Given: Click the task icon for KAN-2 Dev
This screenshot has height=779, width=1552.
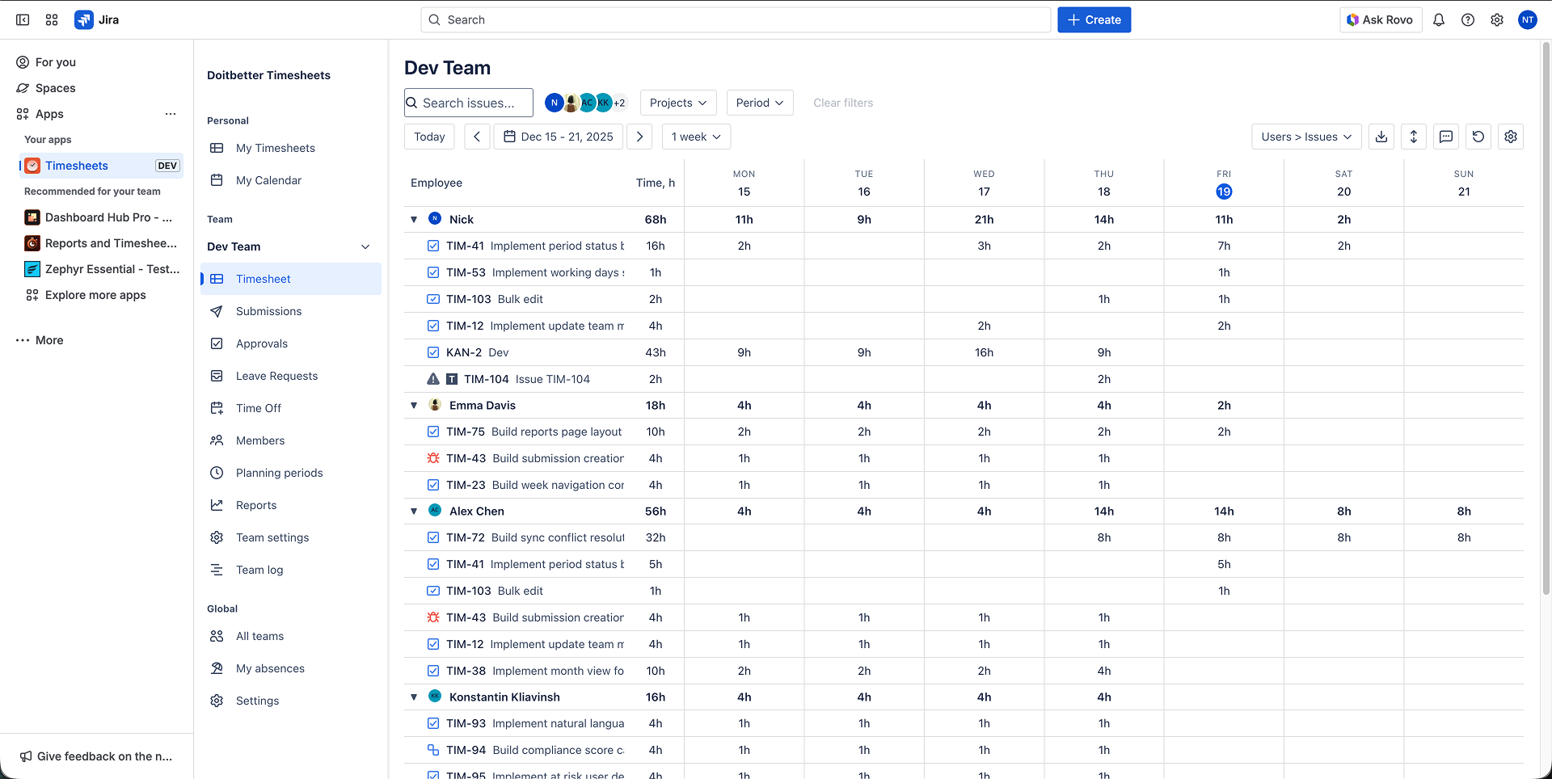Looking at the screenshot, I should (433, 352).
